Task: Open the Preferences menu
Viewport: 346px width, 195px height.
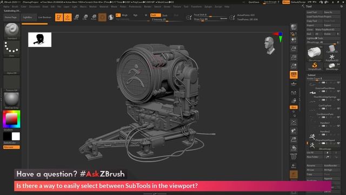Action: tap(135, 6)
